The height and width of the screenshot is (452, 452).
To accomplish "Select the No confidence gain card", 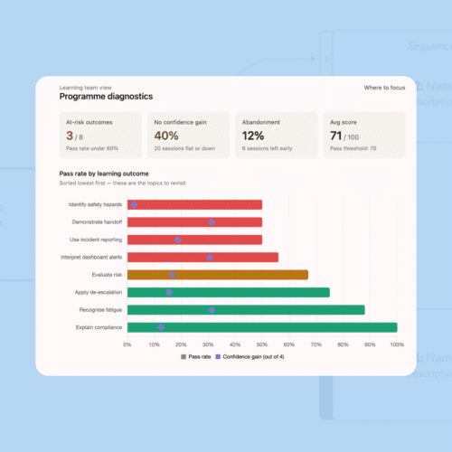I will point(188,135).
